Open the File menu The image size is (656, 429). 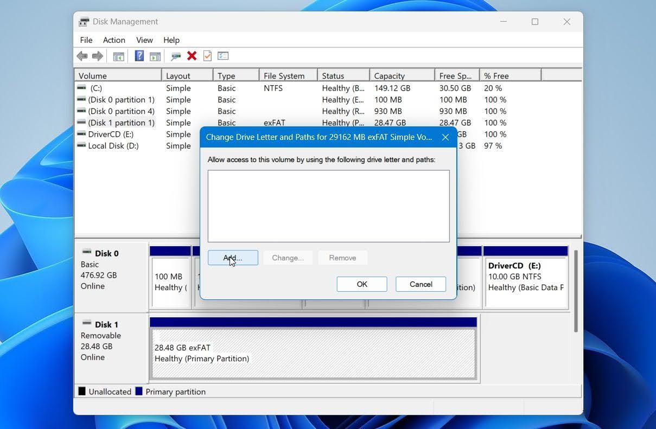(x=86, y=40)
